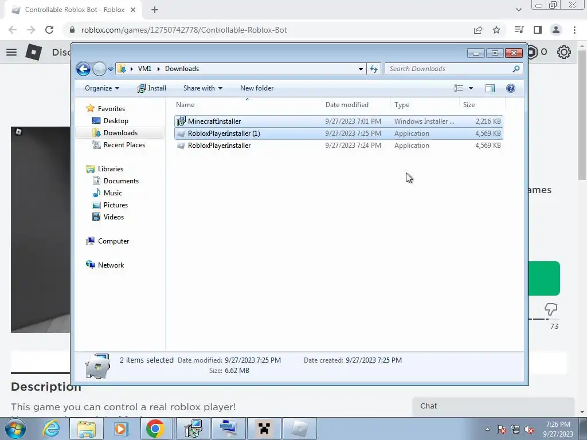Screen dimensions: 587x440
Task: Click the MinecraftInstaller file icon
Action: click(181, 121)
